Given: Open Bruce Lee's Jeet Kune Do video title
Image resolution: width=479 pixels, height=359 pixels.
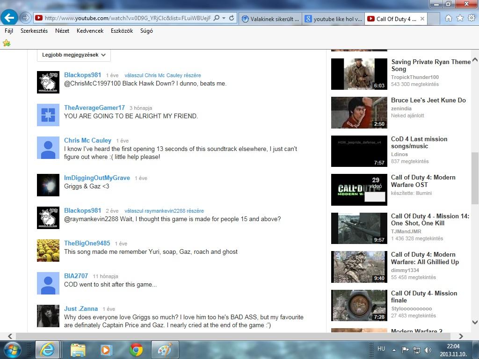Looking at the screenshot, I should 428,100.
